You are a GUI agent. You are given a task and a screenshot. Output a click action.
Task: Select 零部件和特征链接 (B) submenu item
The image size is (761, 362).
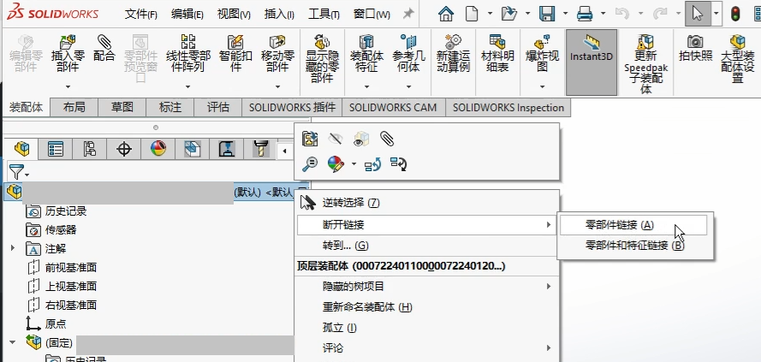635,246
